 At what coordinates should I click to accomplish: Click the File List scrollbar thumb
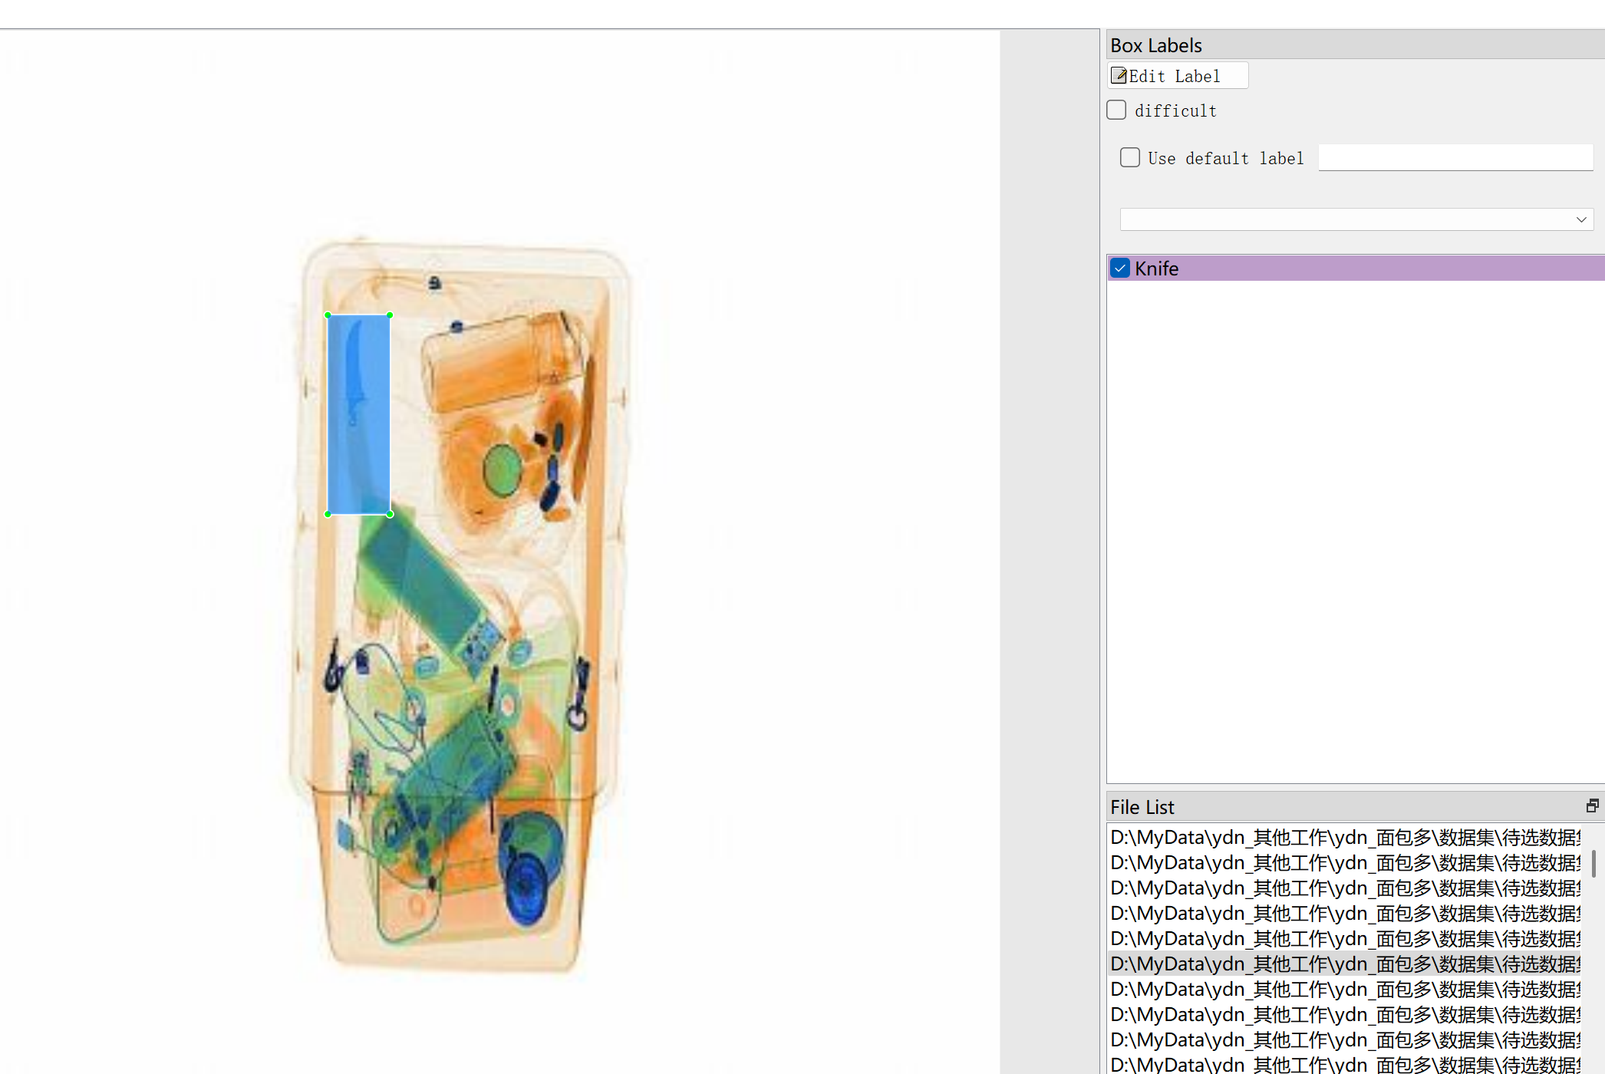[x=1593, y=863]
